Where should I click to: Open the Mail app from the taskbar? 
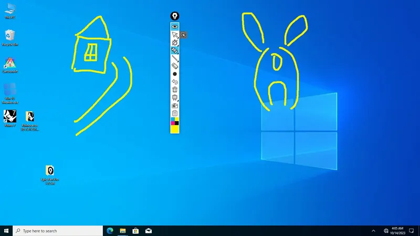[149, 231]
